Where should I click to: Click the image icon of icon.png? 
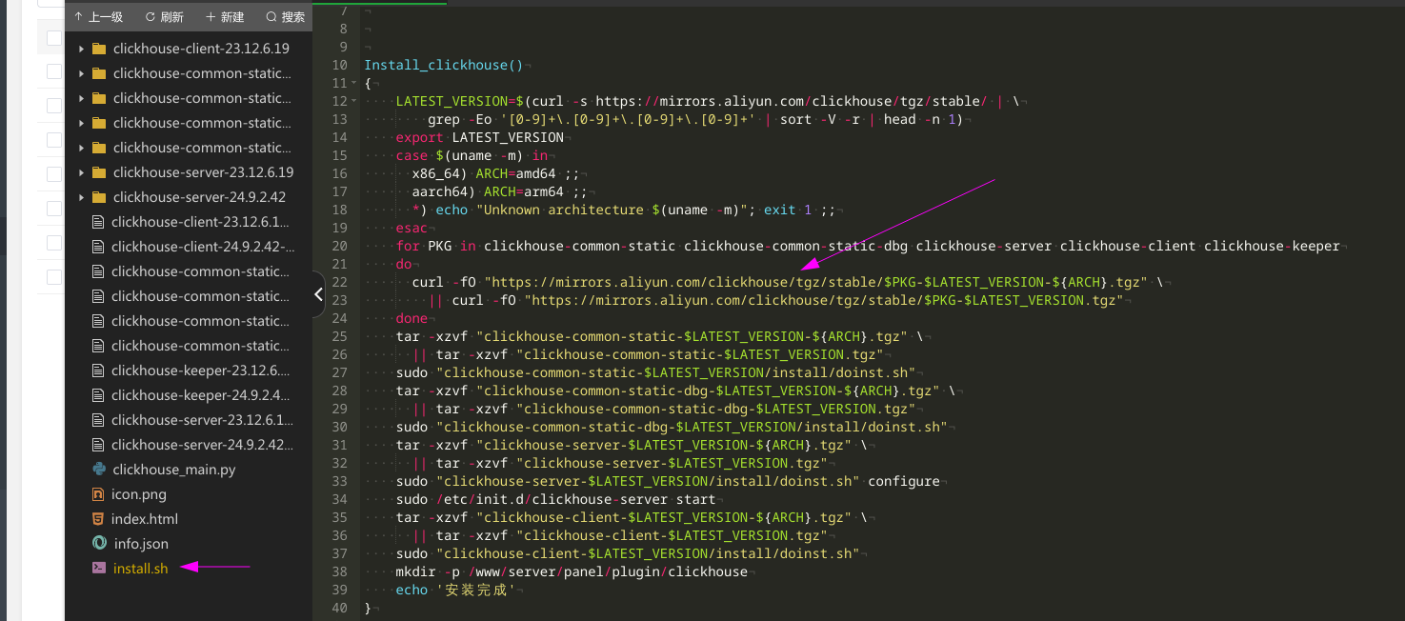click(x=98, y=494)
